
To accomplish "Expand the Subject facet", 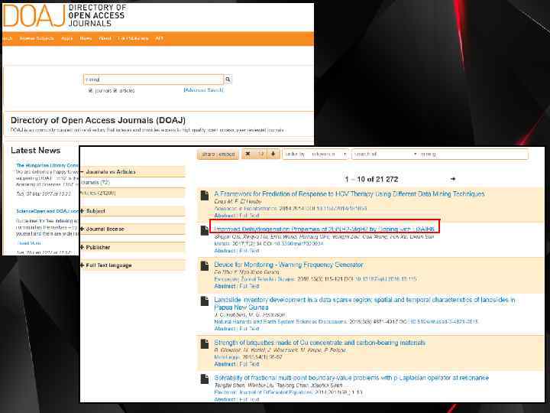I will coord(133,211).
